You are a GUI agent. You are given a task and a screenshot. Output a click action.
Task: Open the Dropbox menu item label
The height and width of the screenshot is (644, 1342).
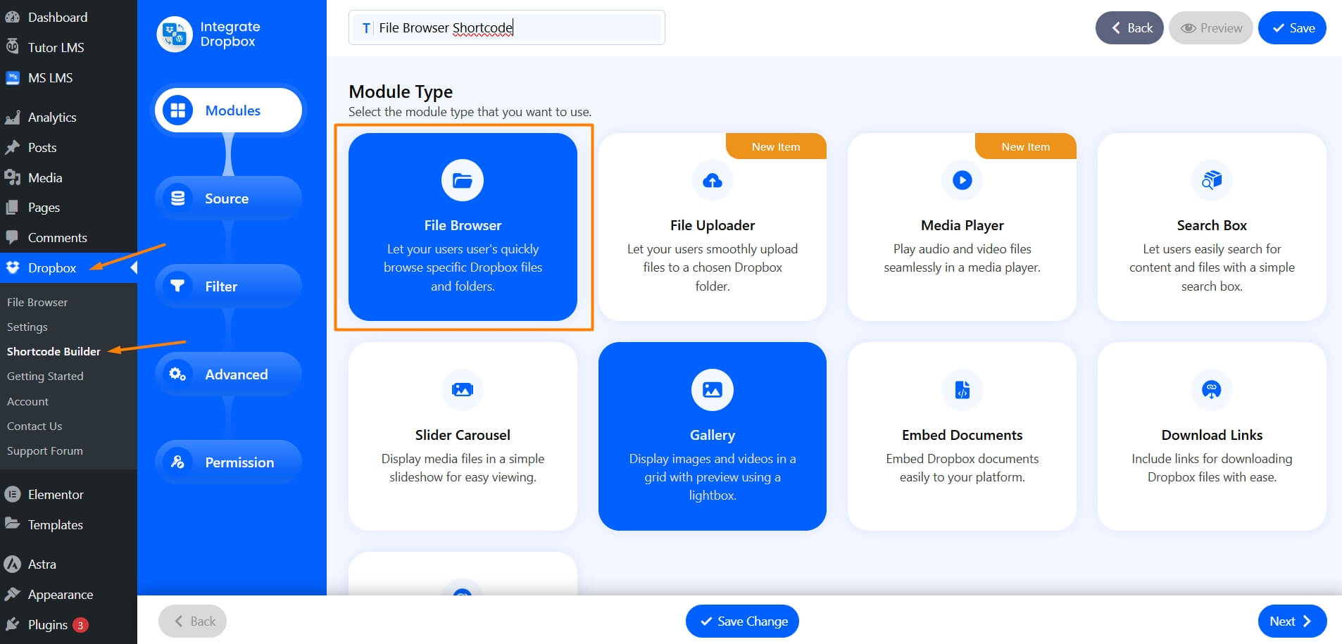pyautogui.click(x=52, y=267)
